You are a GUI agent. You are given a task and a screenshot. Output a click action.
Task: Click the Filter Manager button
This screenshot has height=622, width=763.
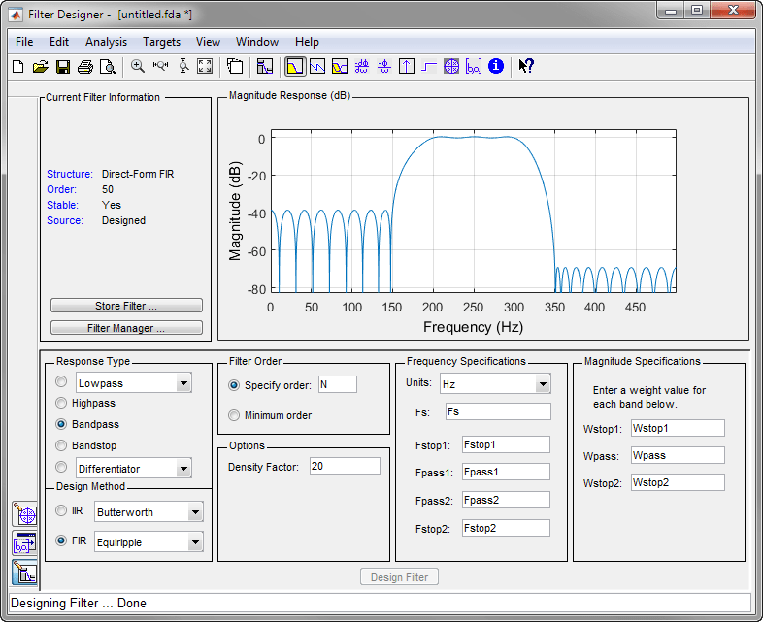coord(126,328)
